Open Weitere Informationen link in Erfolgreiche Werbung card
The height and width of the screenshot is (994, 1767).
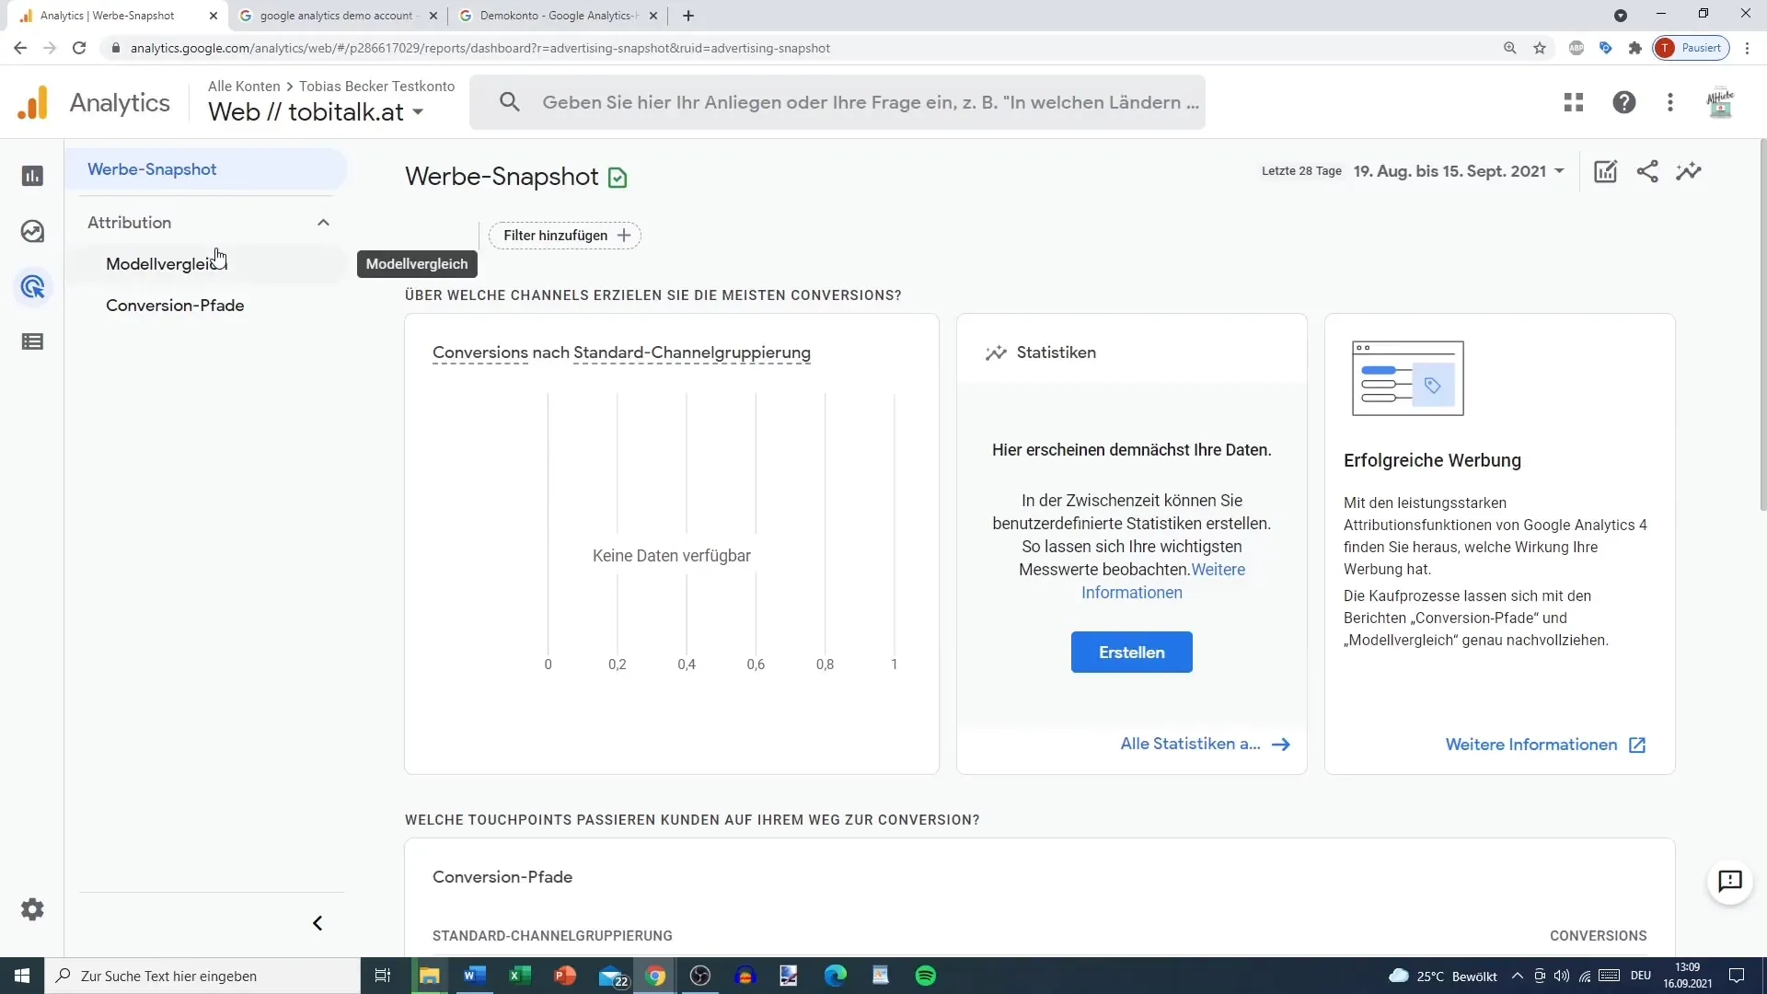1545,745
